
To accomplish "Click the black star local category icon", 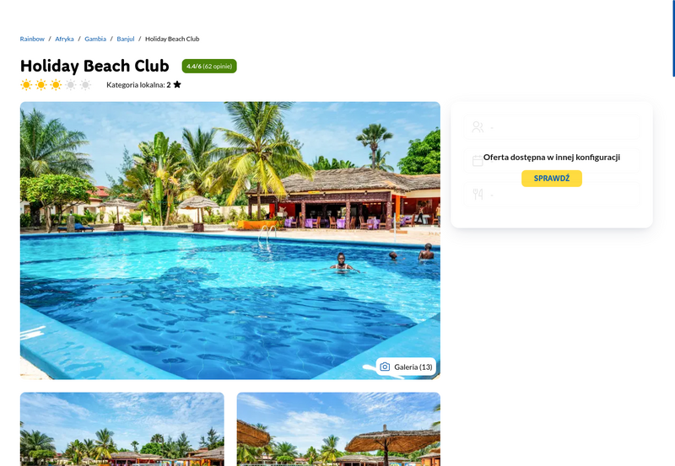I will tap(177, 84).
